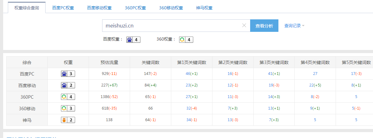Click 360PC row weight 4 badge

[68, 97]
